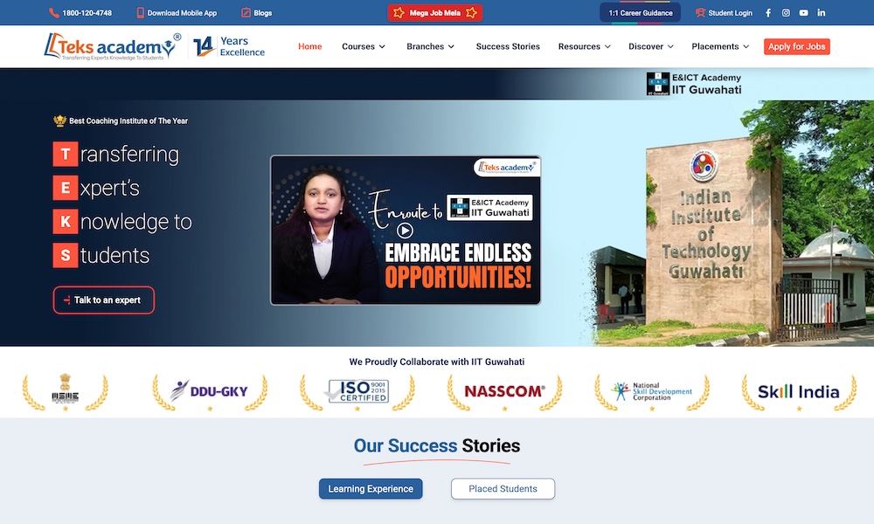Image resolution: width=874 pixels, height=524 pixels.
Task: Toggle the 1:1 Career Guidance option
Action: (640, 12)
